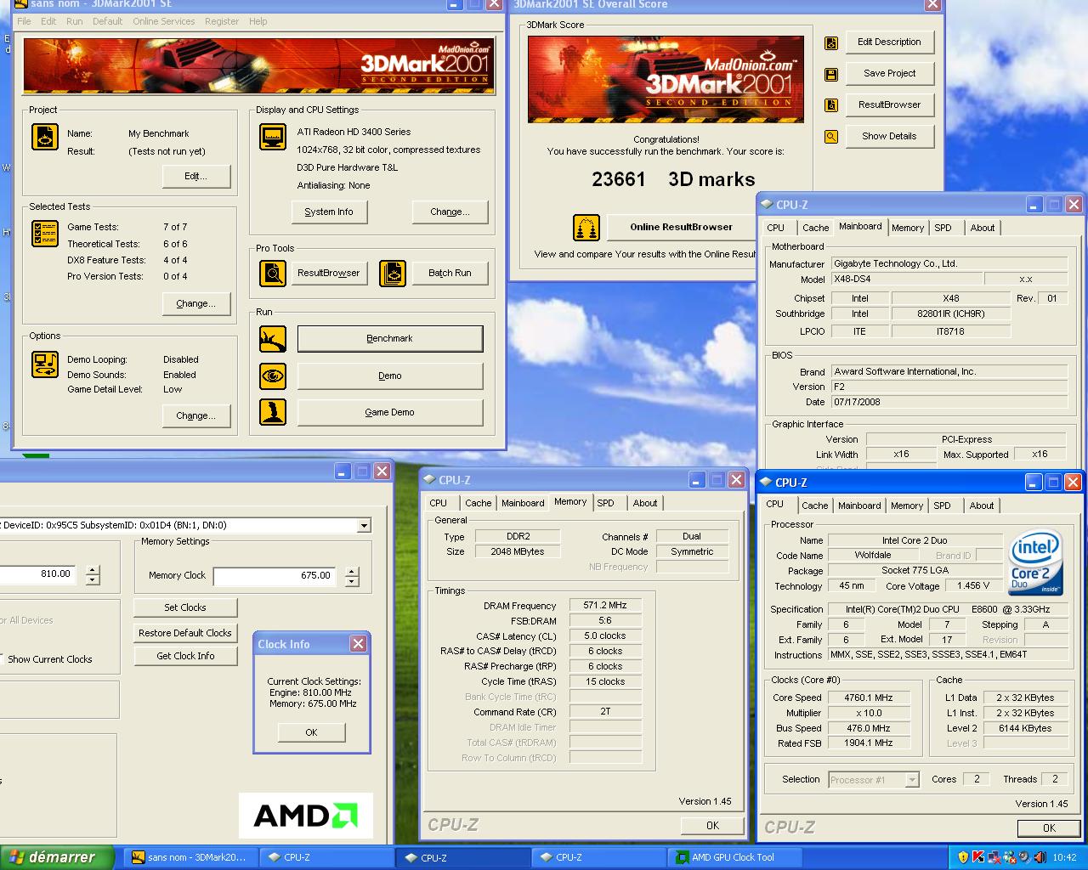Screen dimensions: 1088x870
Task: Click Change... button under Selected Tests
Action: (196, 303)
